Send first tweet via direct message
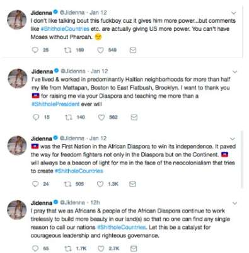This screenshot has height=253, width=249. (x=133, y=50)
